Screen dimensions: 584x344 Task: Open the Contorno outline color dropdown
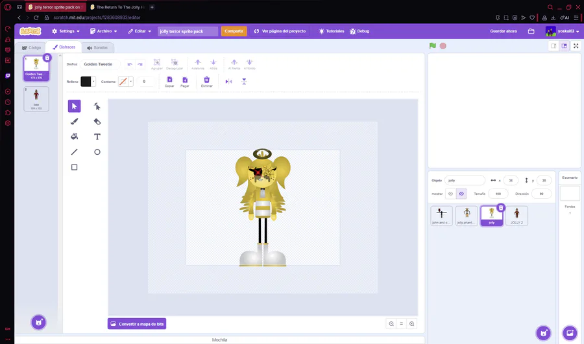(130, 82)
